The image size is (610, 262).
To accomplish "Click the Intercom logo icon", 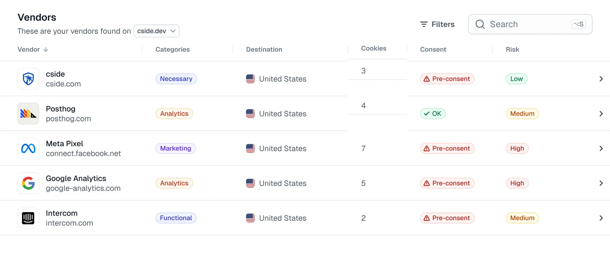I will click(28, 218).
